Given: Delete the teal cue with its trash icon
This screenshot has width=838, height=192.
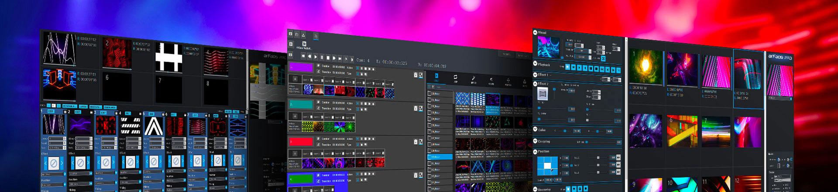Looking at the screenshot, I should pos(416,108).
